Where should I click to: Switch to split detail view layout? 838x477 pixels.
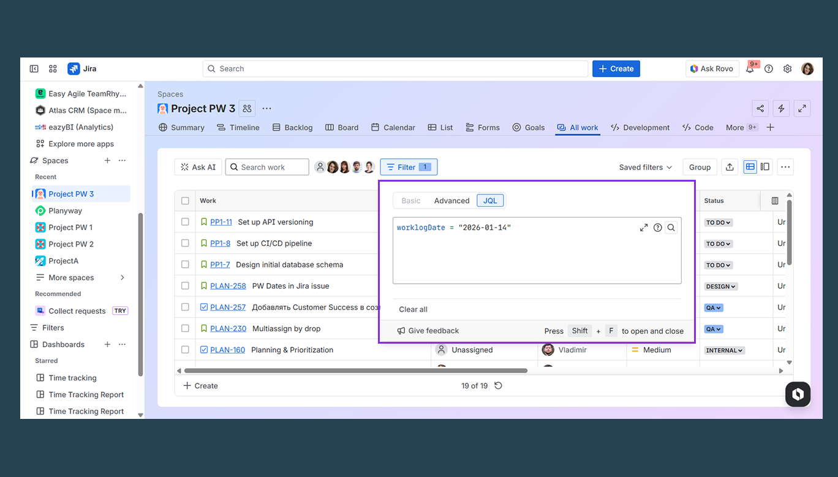[x=765, y=166]
